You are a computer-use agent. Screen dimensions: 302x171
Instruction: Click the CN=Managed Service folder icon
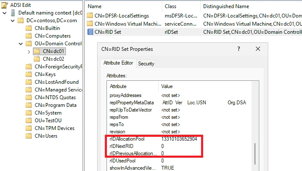tap(29, 90)
